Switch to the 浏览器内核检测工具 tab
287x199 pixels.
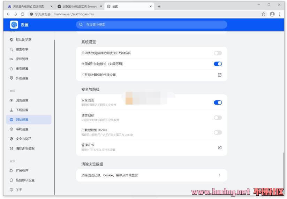click(80, 6)
